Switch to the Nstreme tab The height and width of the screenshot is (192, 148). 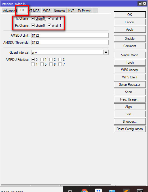point(59,11)
